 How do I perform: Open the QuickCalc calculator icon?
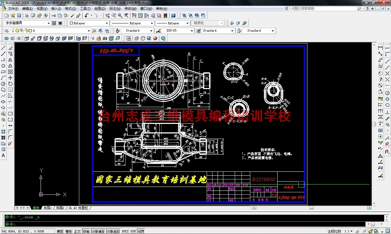click(165, 16)
